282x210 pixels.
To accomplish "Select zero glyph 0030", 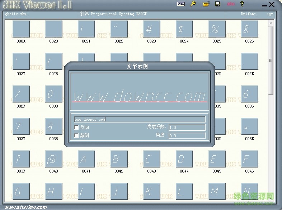I will [x=53, y=94].
